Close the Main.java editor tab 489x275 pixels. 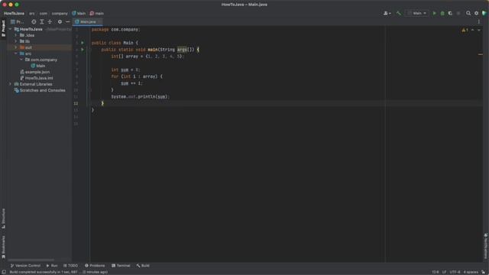coord(100,22)
